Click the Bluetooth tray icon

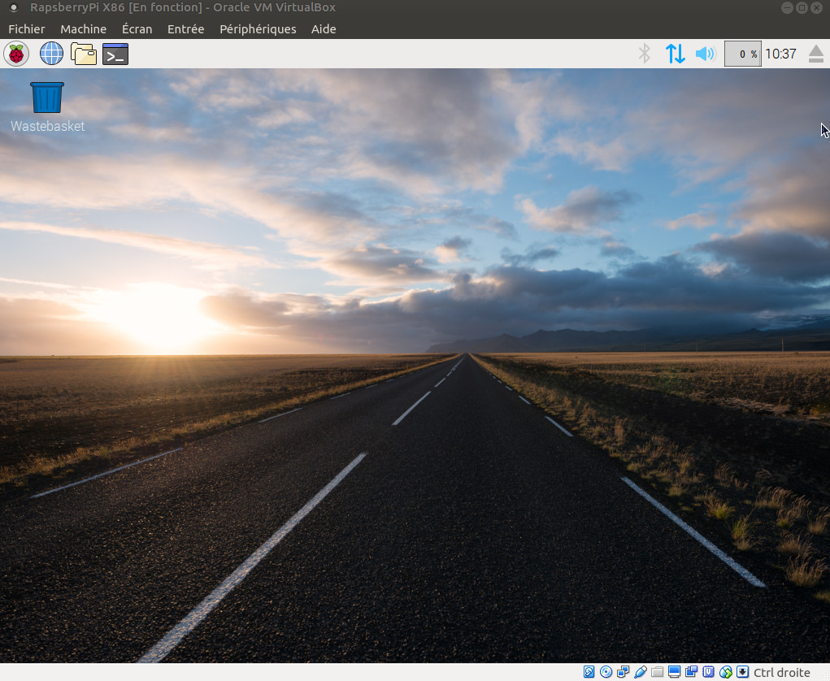click(645, 54)
